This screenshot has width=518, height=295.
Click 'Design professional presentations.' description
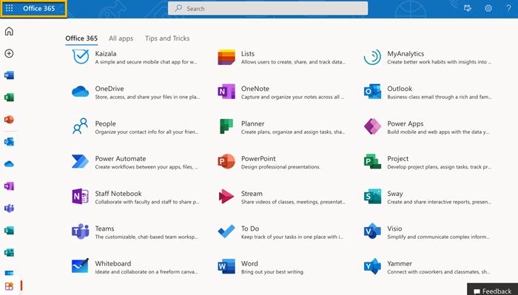click(x=280, y=167)
